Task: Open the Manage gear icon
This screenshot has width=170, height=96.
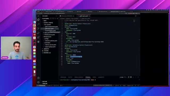Action: point(38,82)
